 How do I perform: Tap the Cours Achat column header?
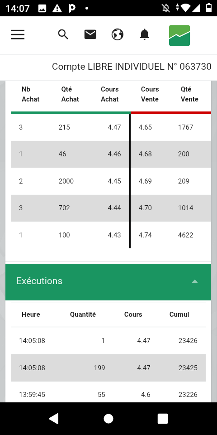coord(109,94)
